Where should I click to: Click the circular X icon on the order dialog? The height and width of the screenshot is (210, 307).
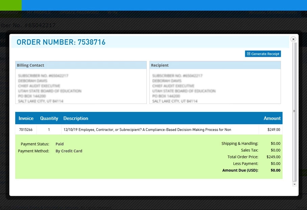(x=293, y=39)
